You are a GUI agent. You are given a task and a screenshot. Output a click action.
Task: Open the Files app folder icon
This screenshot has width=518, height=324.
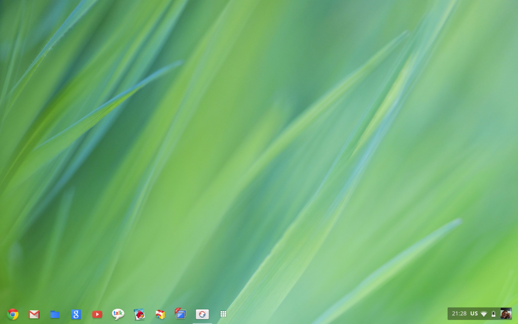(55, 314)
